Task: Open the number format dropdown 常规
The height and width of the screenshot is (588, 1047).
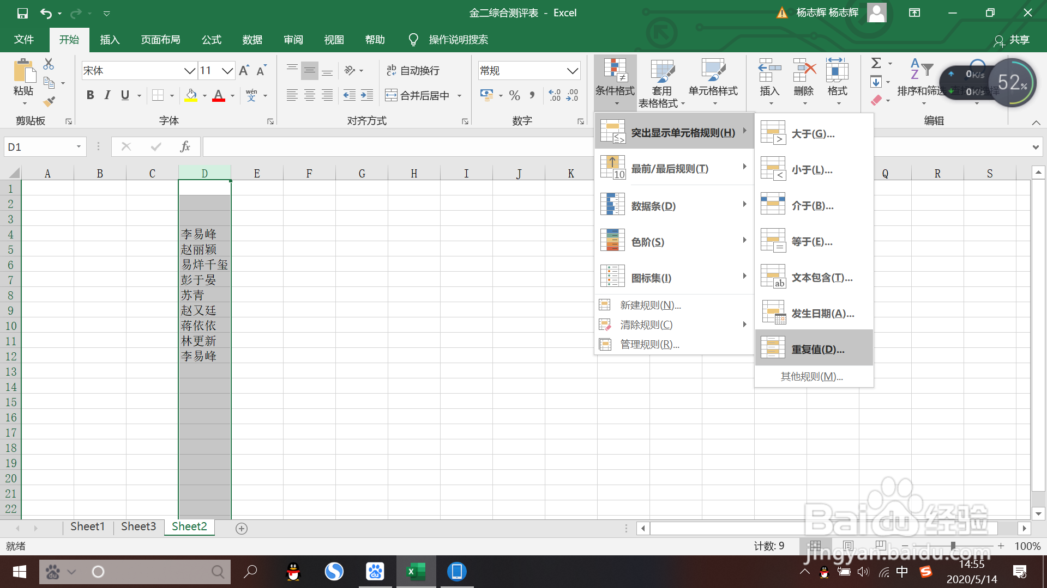Action: [x=572, y=71]
